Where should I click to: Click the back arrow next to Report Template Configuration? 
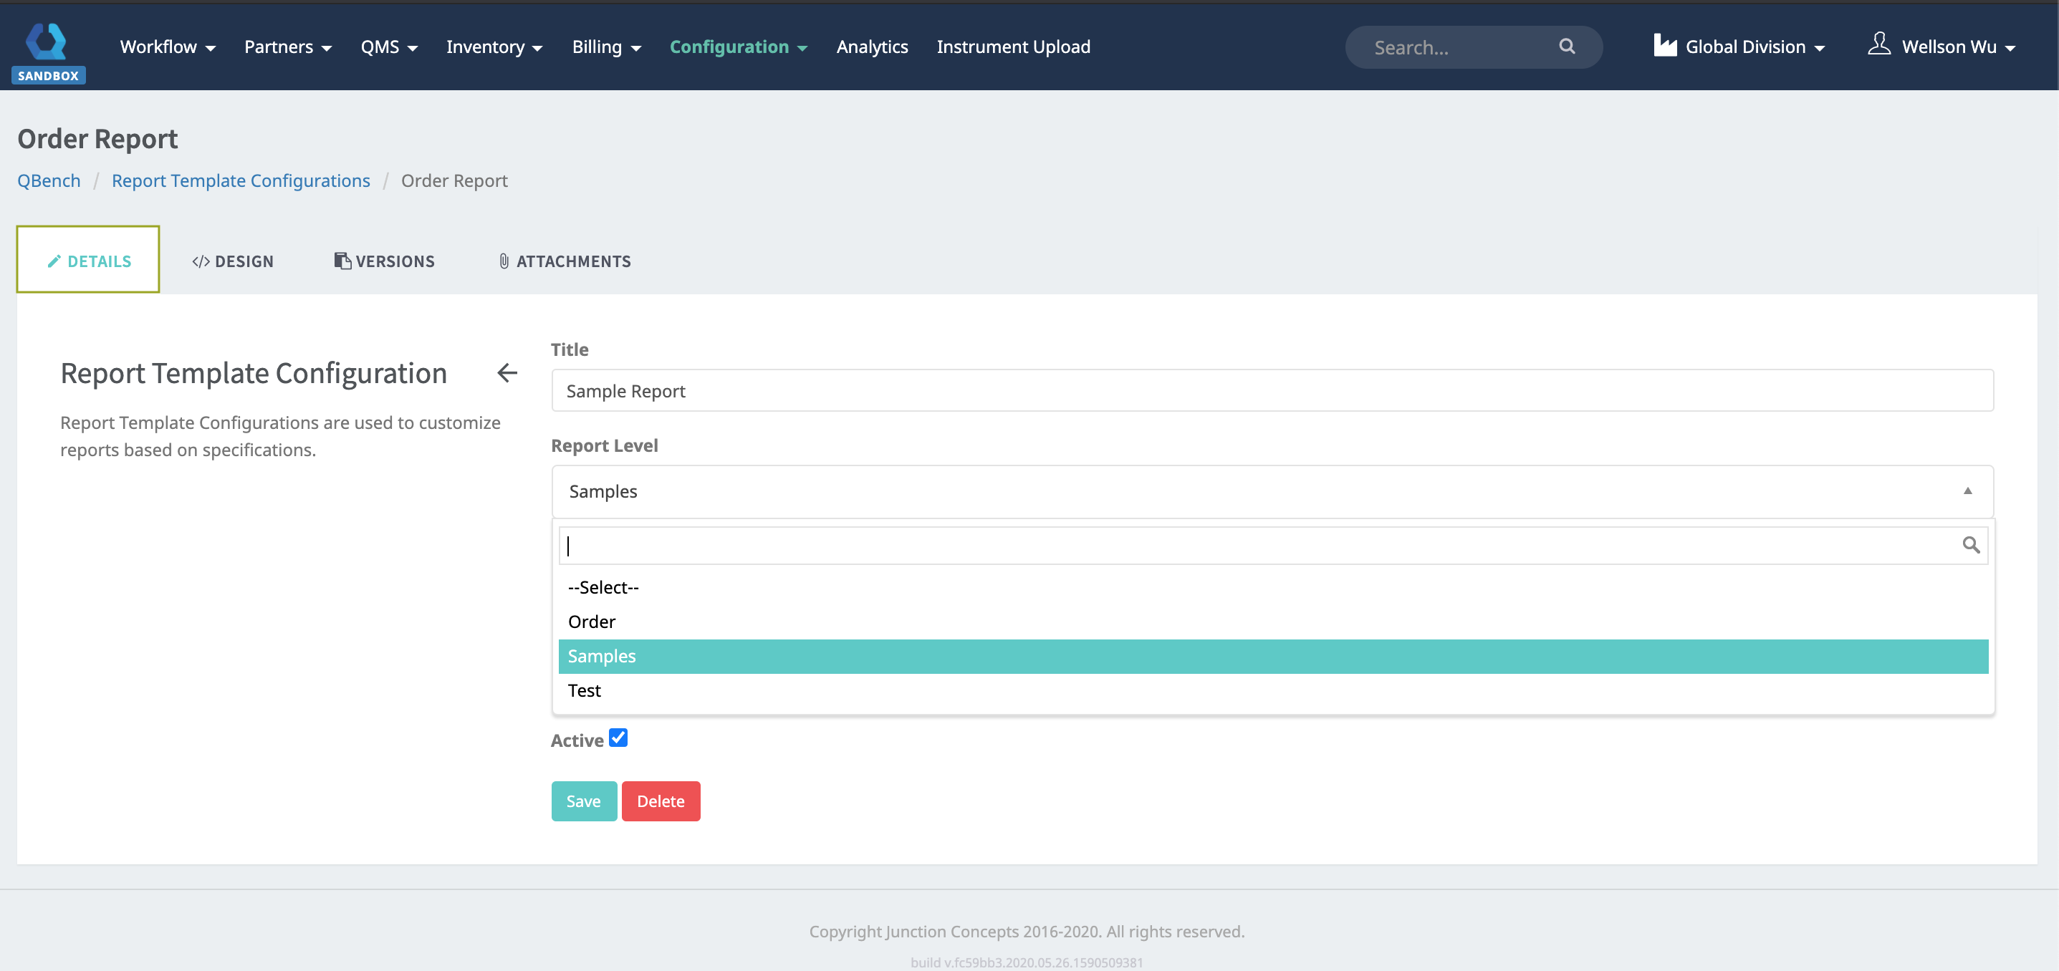pos(507,372)
